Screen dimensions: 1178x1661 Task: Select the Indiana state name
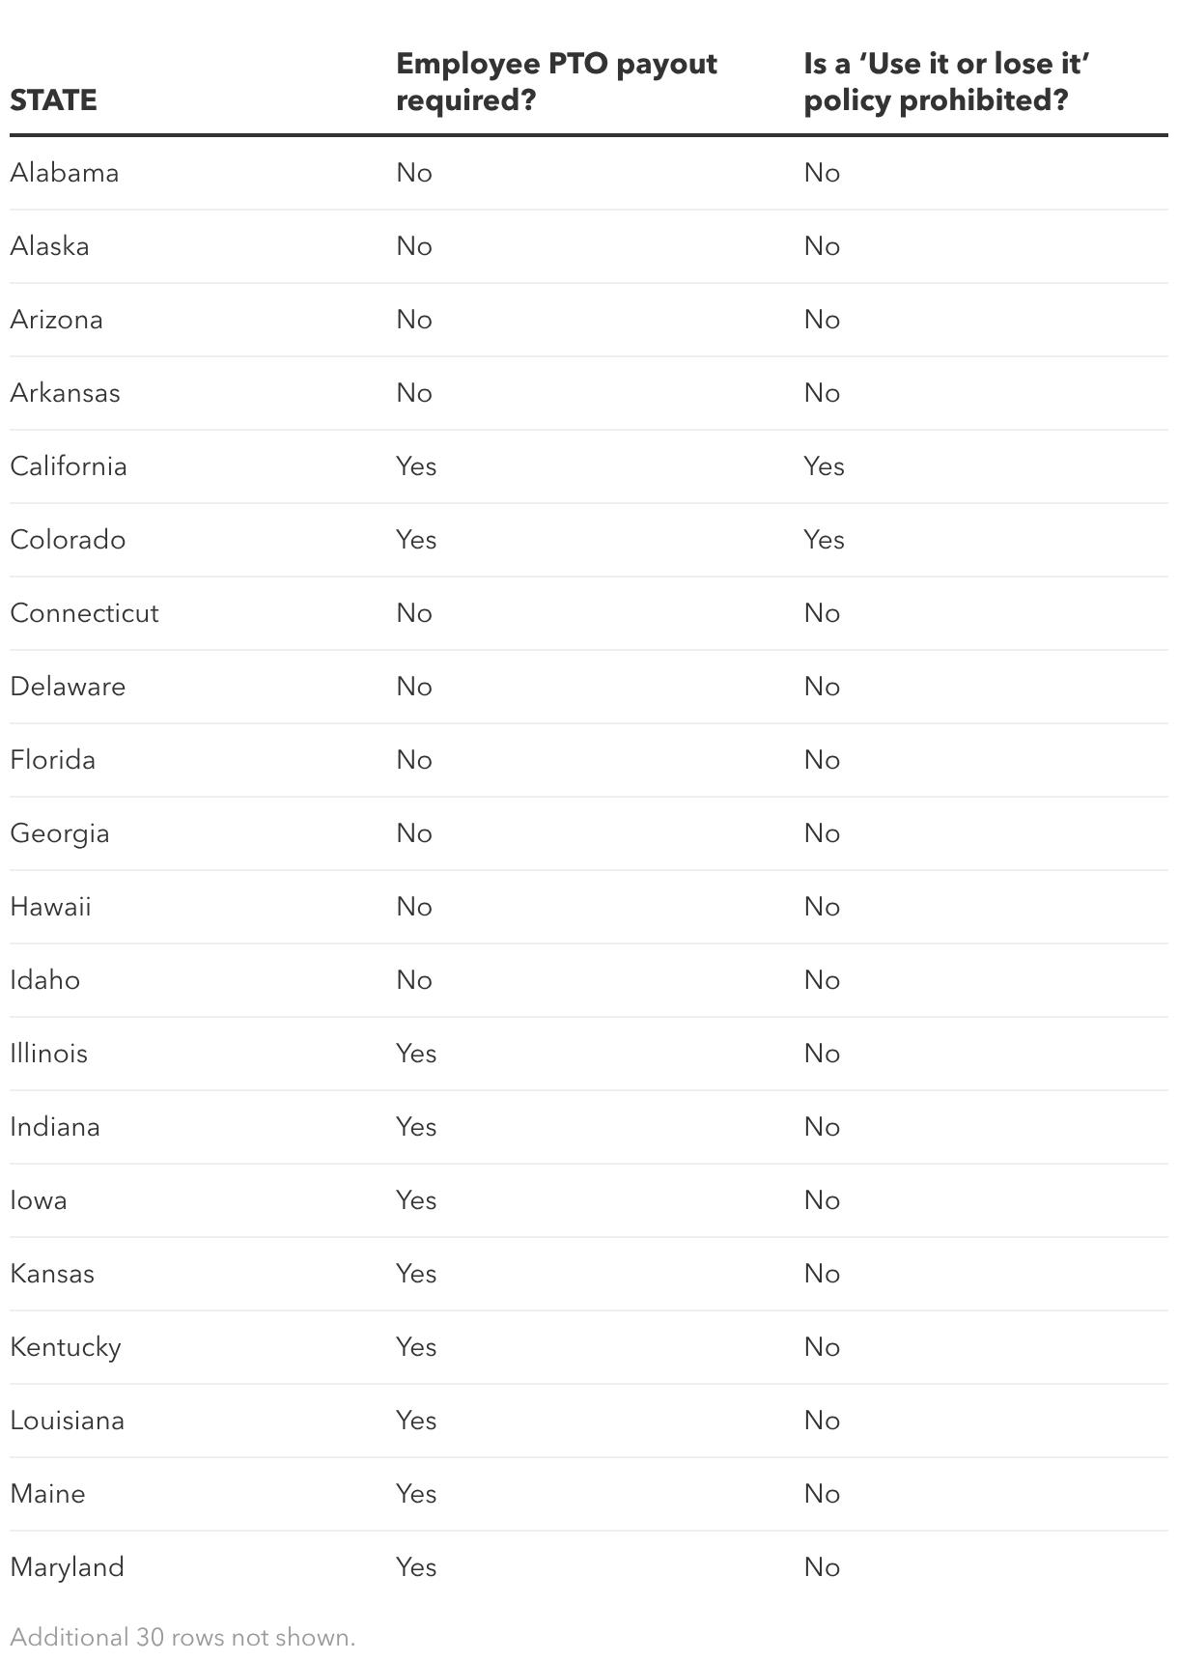55,1127
